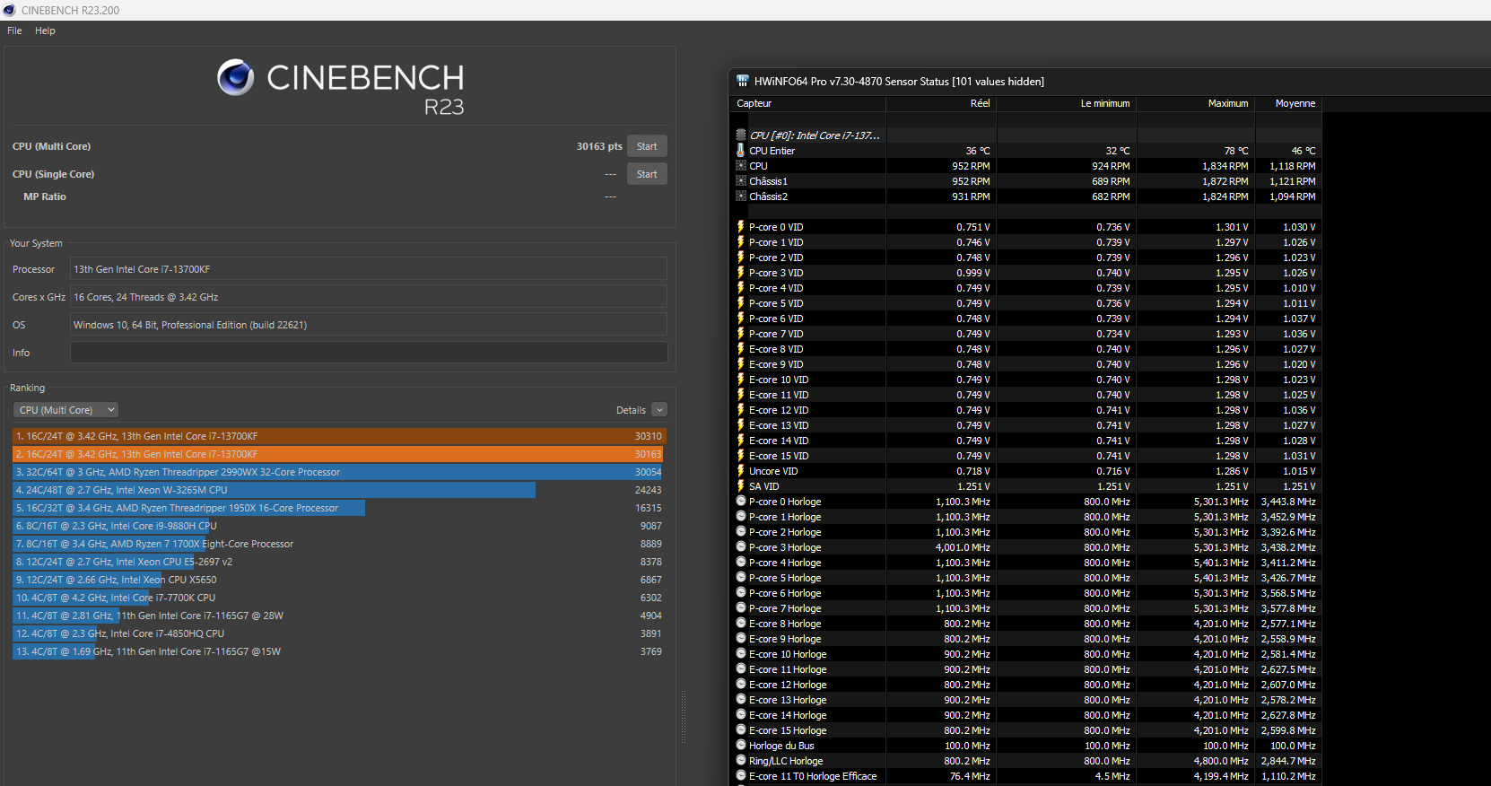Click the lightning icon for Uncore VID
1491x786 pixels.
click(x=741, y=471)
